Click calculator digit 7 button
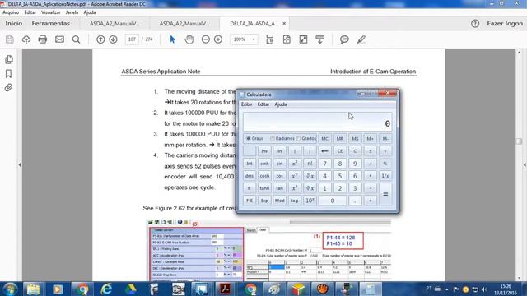 [324, 164]
